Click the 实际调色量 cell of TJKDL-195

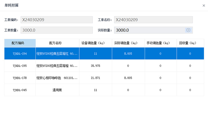[128, 66]
